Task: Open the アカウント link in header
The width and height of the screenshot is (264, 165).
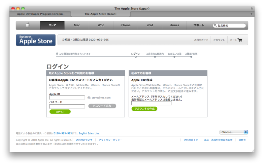Action: click(x=219, y=40)
